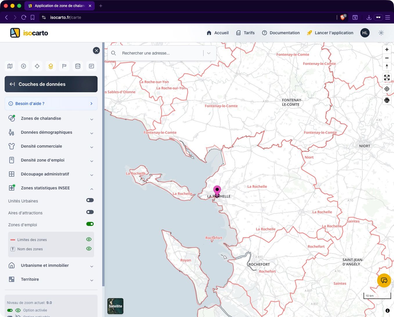
Task: Enter fullscreen map view
Action: [x=387, y=77]
